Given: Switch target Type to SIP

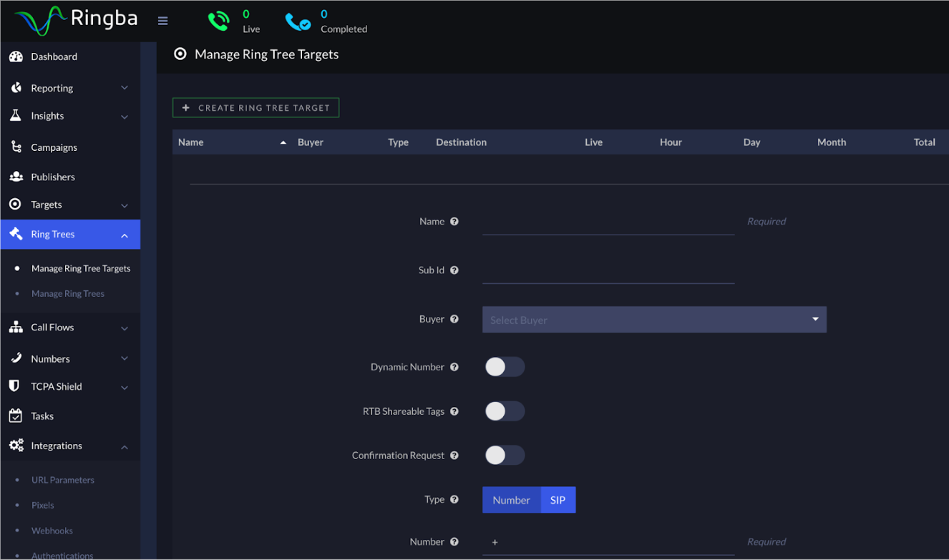Looking at the screenshot, I should point(558,499).
